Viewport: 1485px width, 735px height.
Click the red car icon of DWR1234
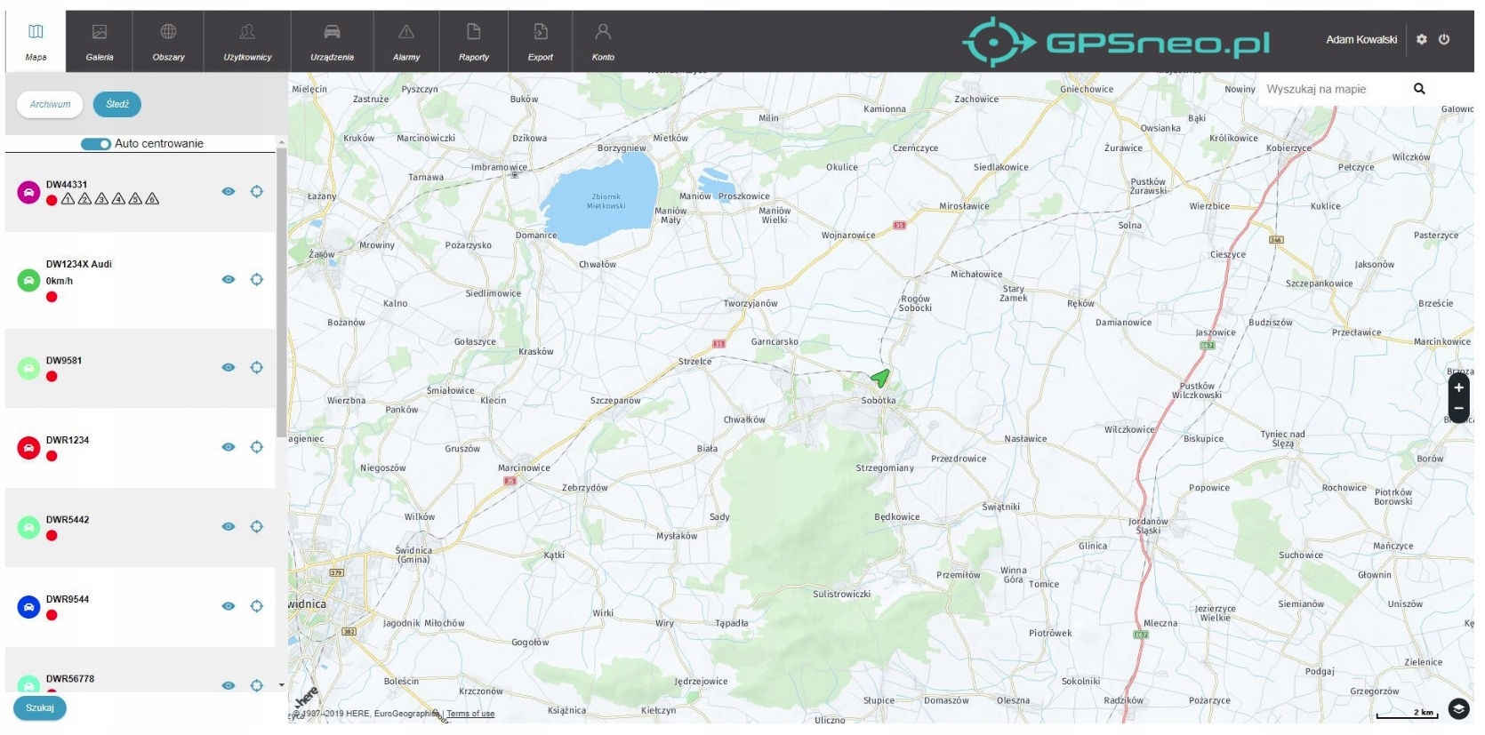coord(28,448)
